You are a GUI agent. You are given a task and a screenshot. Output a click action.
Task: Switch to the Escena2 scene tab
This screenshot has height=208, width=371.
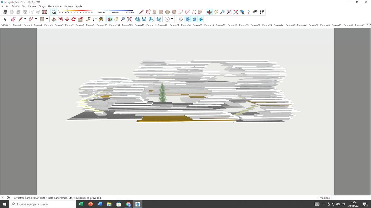[17, 25]
